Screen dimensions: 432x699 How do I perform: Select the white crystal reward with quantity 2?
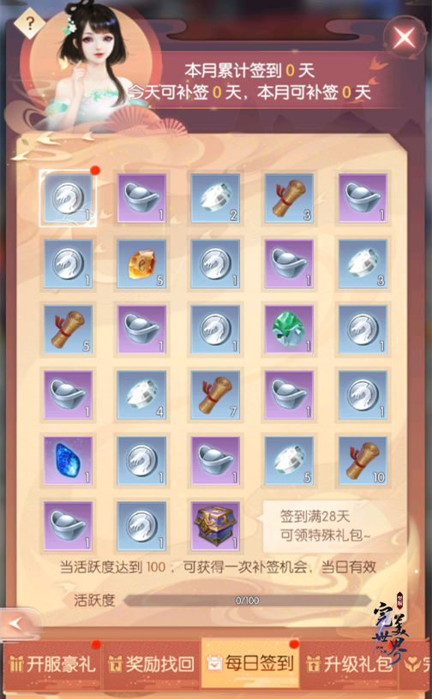point(215,198)
